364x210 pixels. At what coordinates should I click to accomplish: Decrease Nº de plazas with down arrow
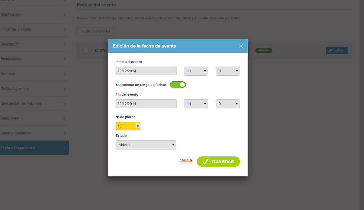coord(138,127)
